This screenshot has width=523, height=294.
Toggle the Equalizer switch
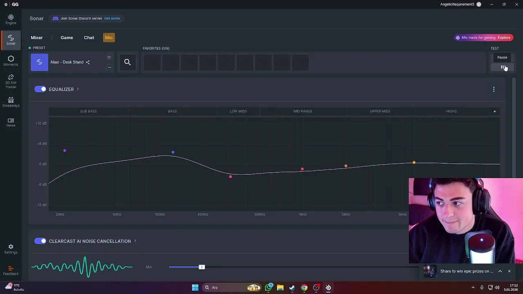pyautogui.click(x=40, y=89)
